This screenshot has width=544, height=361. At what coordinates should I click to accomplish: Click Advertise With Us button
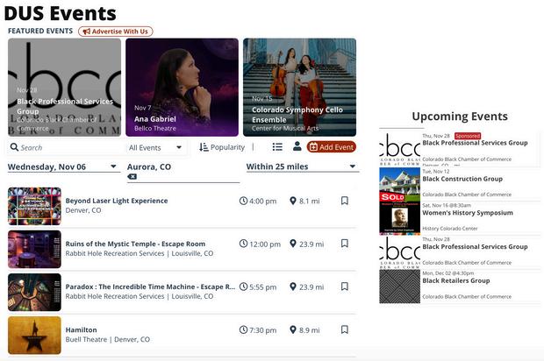pyautogui.click(x=116, y=32)
